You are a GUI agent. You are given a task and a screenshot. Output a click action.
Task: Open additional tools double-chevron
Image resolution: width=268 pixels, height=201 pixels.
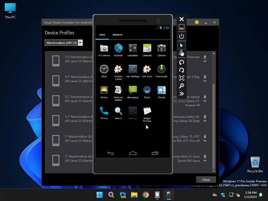click(x=182, y=94)
